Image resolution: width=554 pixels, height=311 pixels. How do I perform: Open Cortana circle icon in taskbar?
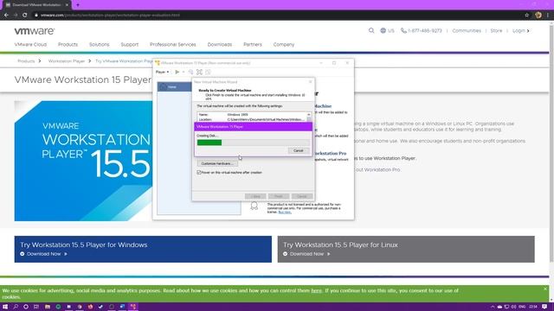(x=26, y=307)
